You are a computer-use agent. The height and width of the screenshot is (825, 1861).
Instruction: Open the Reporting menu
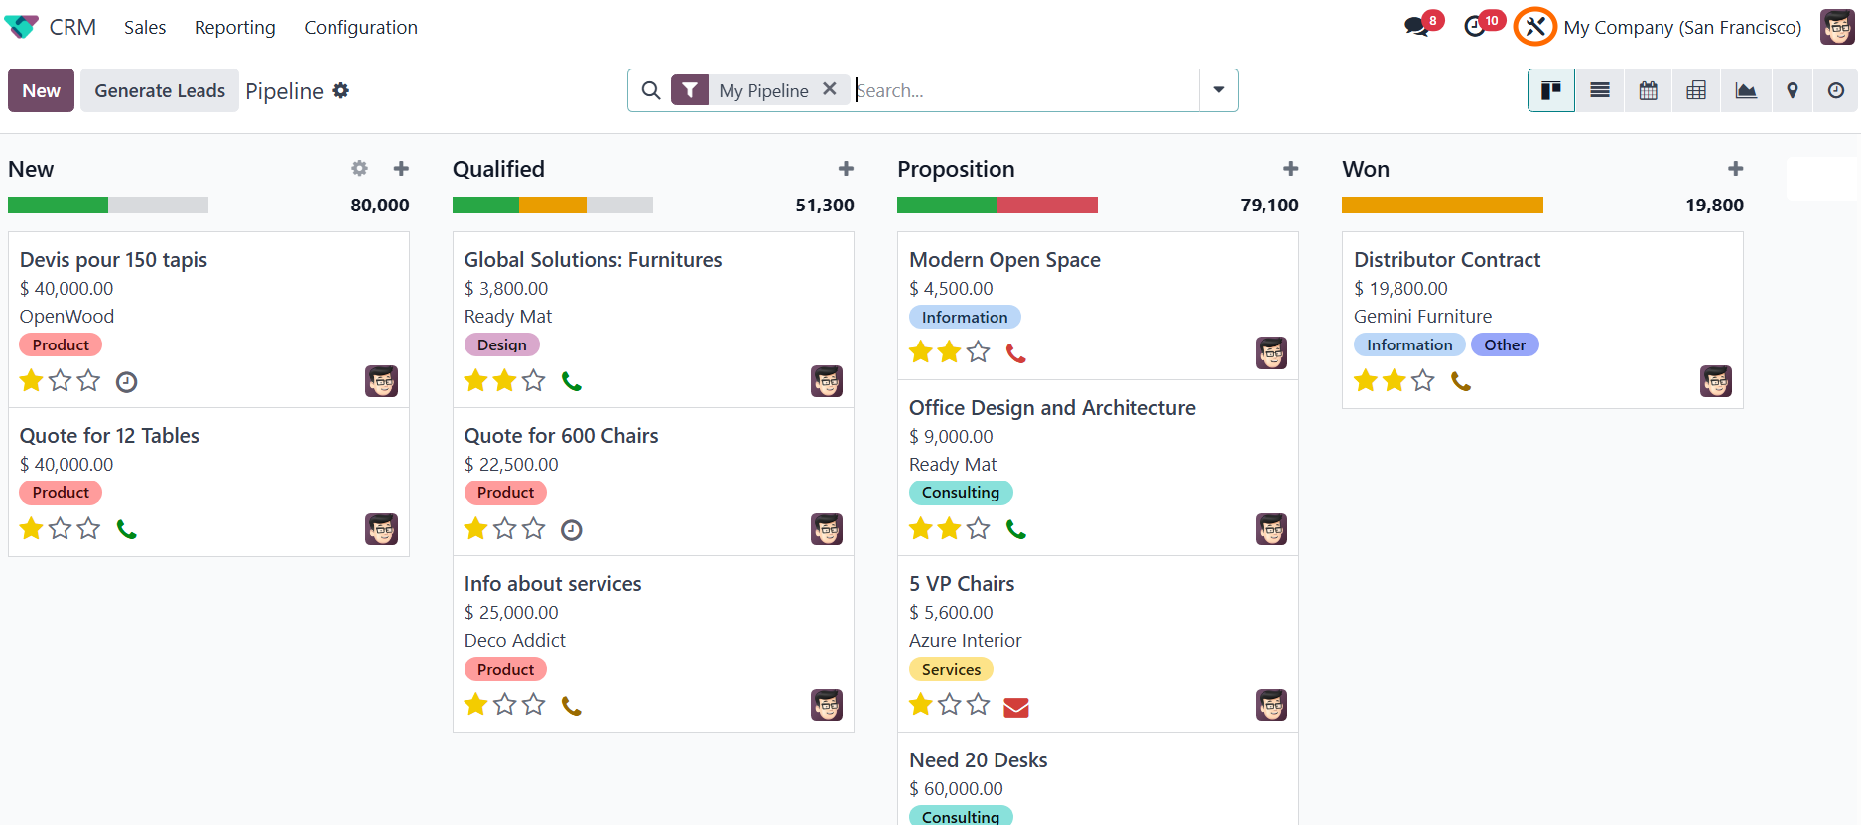tap(235, 27)
